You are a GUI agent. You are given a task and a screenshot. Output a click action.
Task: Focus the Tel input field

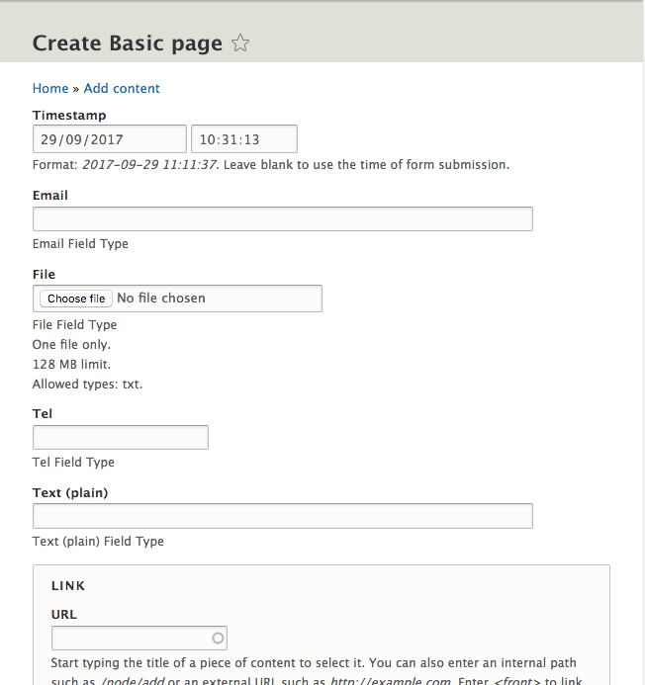(120, 437)
